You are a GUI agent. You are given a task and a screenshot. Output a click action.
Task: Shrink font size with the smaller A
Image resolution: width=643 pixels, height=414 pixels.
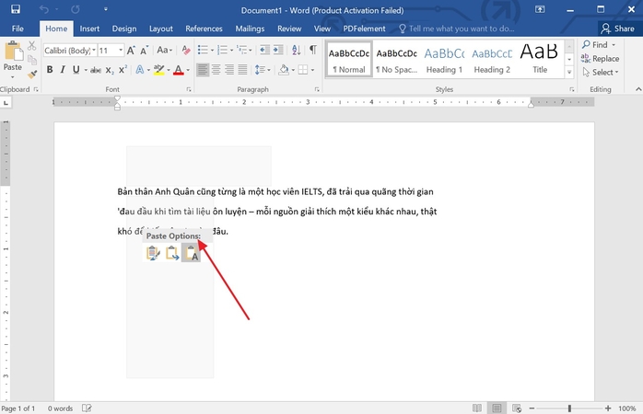[144, 51]
